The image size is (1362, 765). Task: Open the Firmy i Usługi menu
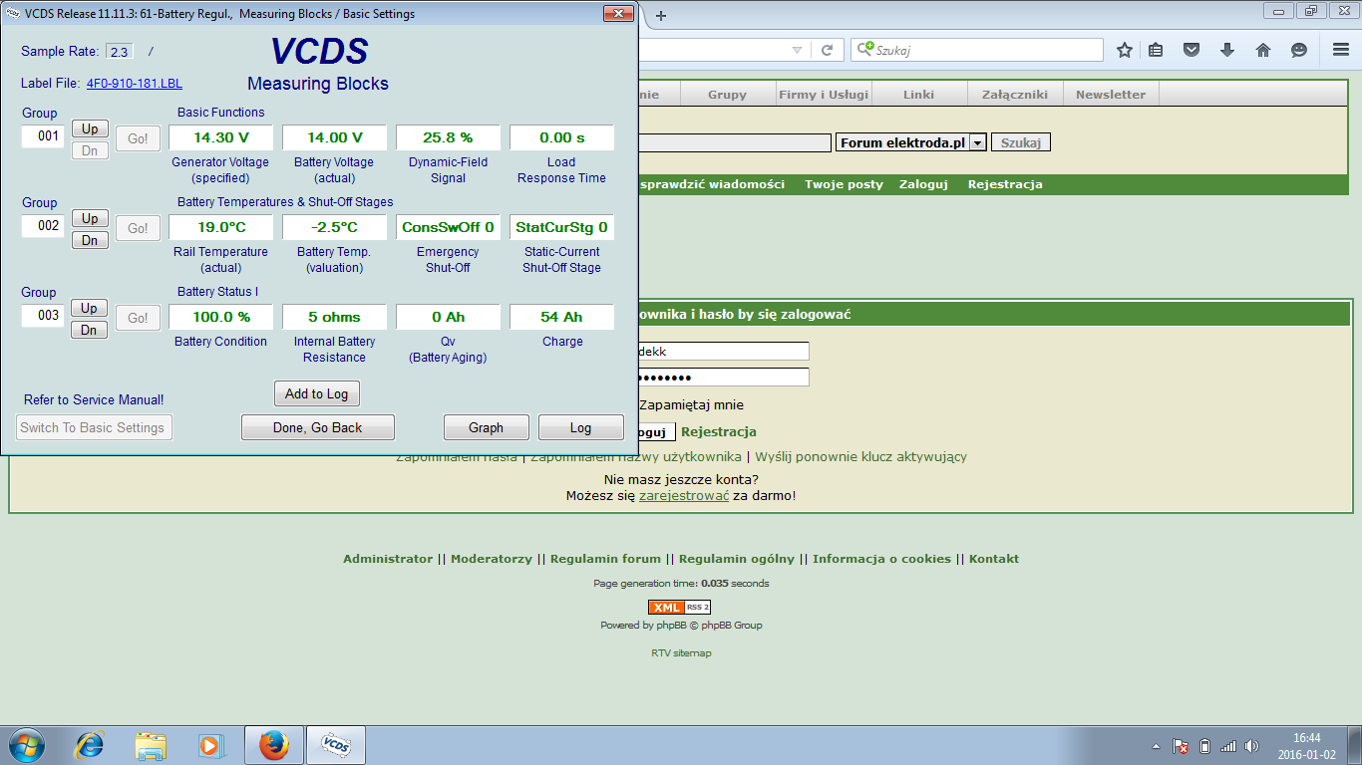click(x=824, y=95)
